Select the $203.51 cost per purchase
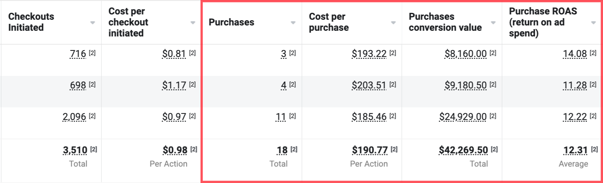Image resolution: width=603 pixels, height=183 pixels. coord(369,85)
